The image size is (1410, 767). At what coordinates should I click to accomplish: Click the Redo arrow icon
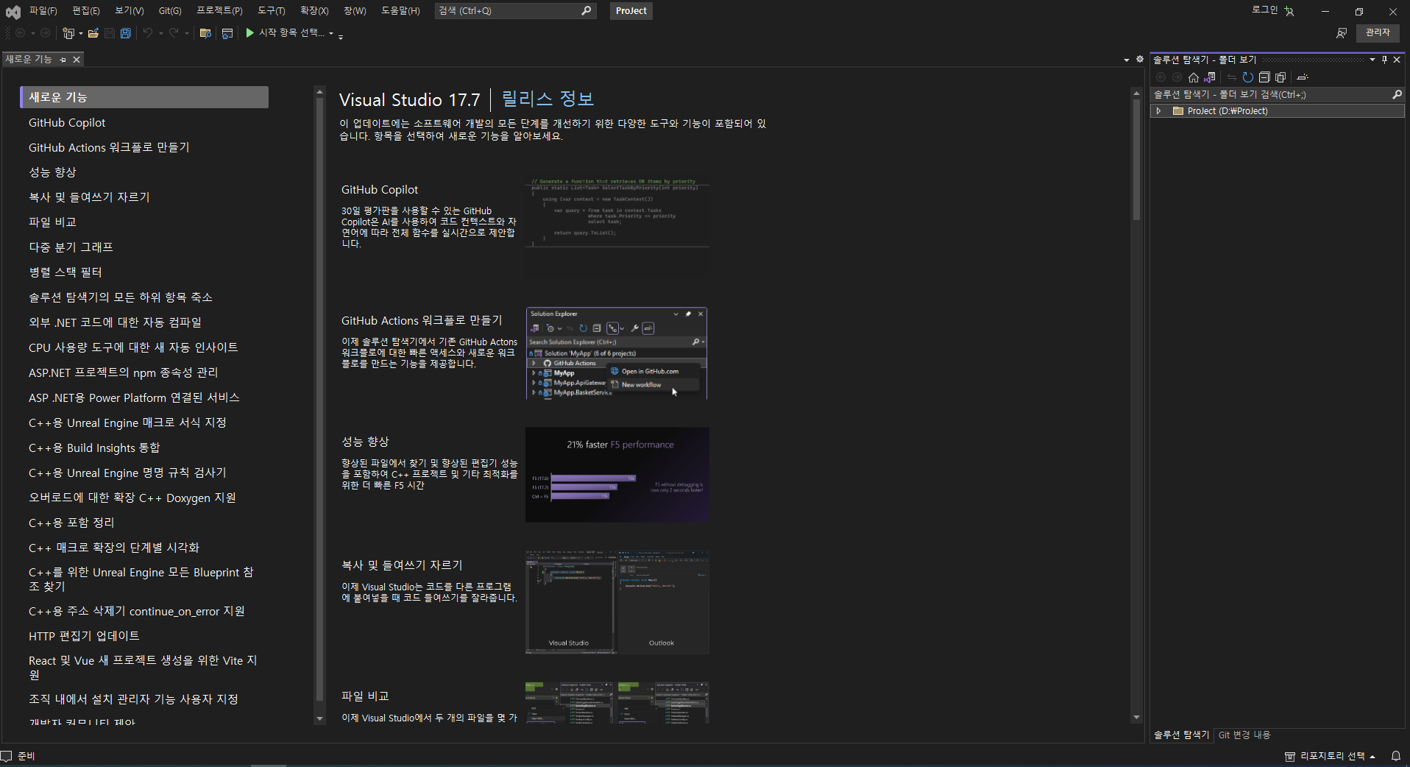tap(174, 33)
